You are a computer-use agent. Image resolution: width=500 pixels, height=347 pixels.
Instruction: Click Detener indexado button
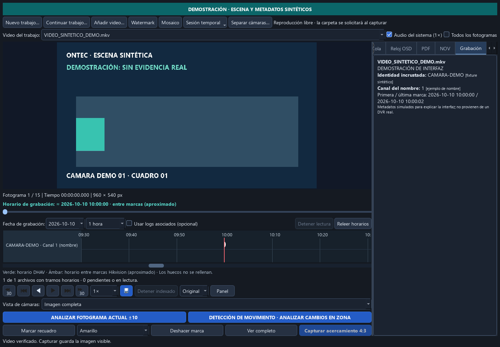click(156, 291)
